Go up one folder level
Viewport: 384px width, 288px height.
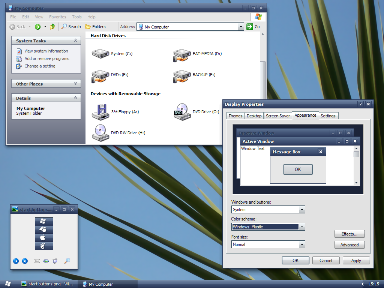[x=52, y=27]
